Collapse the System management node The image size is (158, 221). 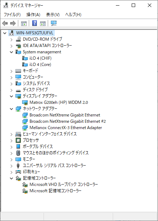coord(12,52)
